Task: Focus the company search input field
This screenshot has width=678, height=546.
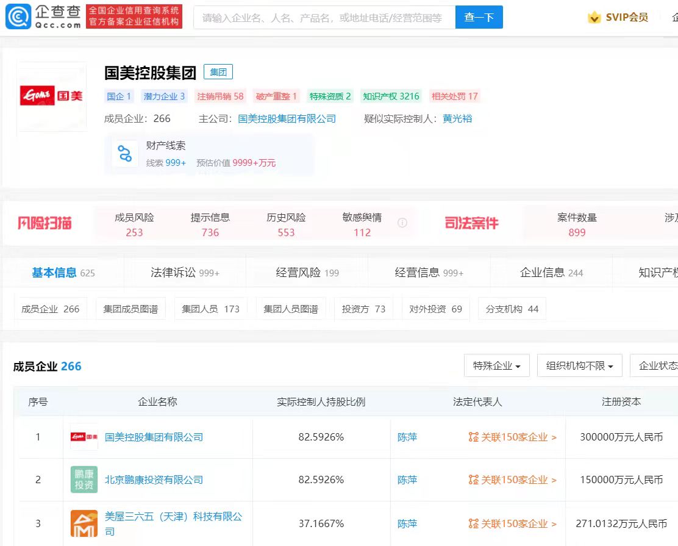Action: click(x=324, y=17)
